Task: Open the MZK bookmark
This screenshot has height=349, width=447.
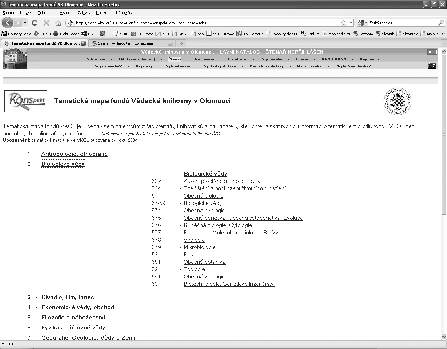Action: [162, 34]
